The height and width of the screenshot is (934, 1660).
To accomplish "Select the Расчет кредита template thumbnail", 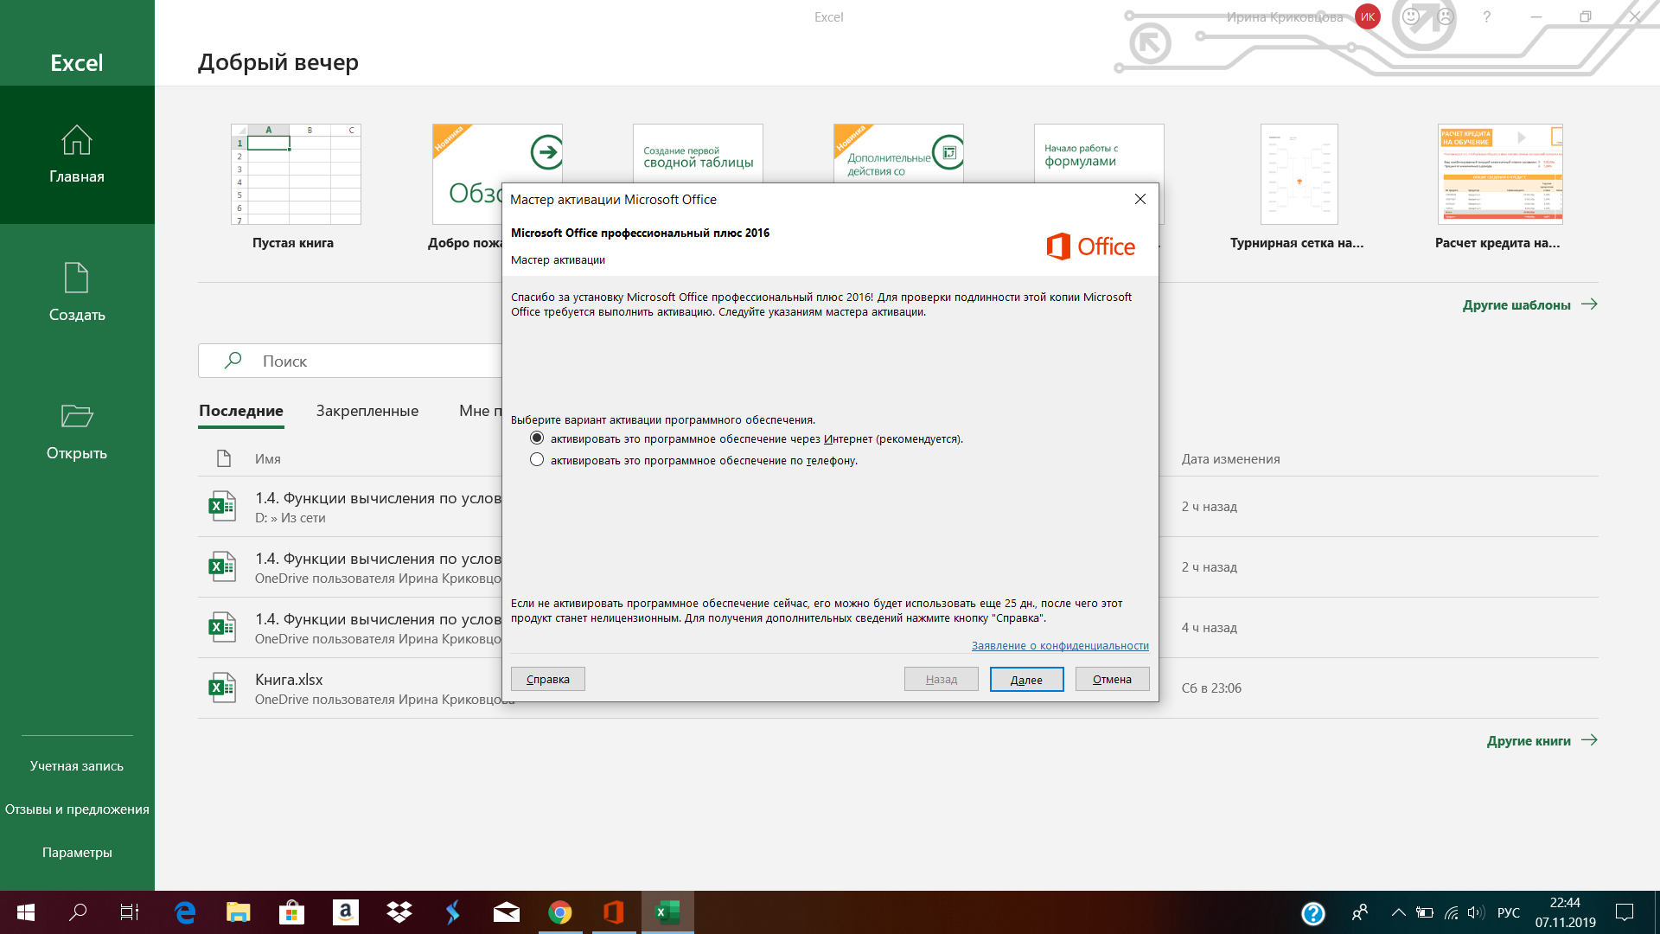I will tap(1500, 175).
